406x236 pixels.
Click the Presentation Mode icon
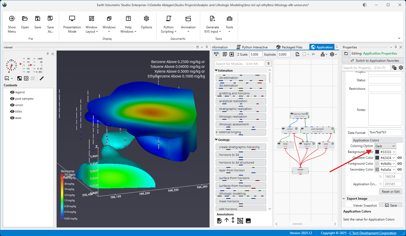pos(72,19)
